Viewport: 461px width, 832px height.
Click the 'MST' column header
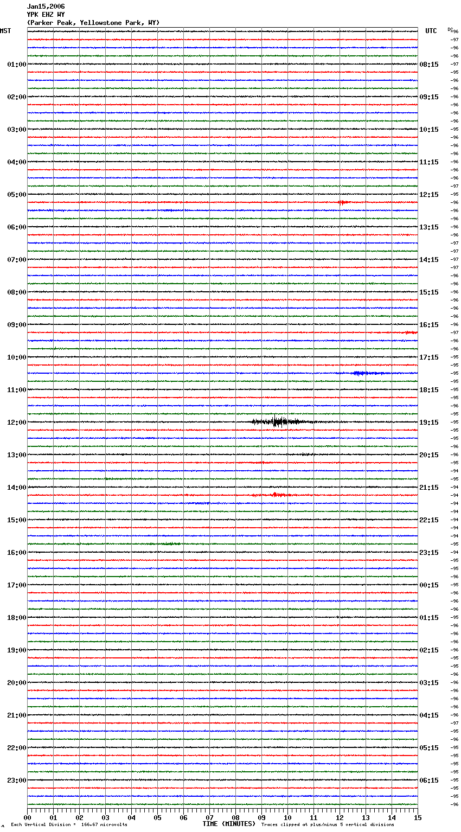point(5,31)
